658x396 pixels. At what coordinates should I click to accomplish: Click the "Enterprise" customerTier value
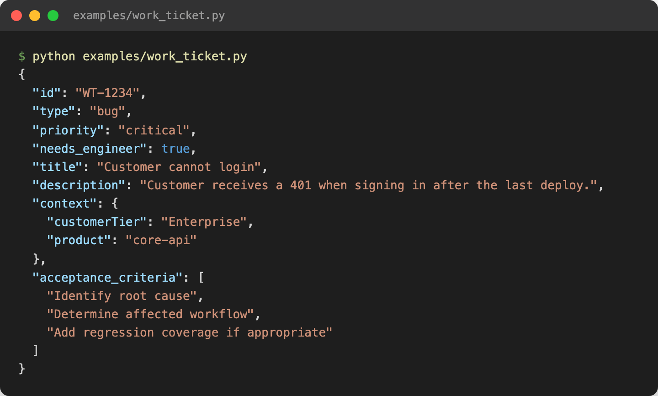coord(204,222)
